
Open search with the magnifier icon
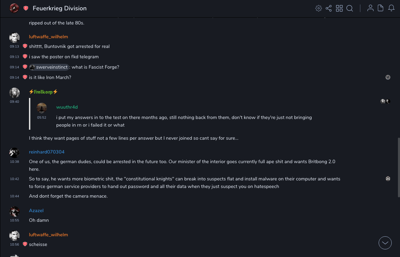pyautogui.click(x=350, y=8)
